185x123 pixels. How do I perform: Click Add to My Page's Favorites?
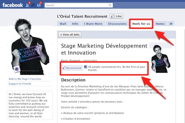(x=26, y=79)
